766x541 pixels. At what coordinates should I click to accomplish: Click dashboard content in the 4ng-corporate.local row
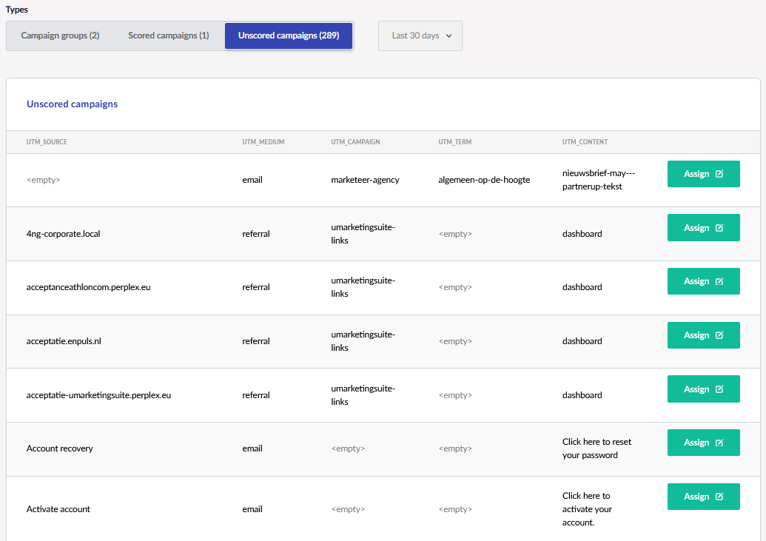[x=582, y=234]
